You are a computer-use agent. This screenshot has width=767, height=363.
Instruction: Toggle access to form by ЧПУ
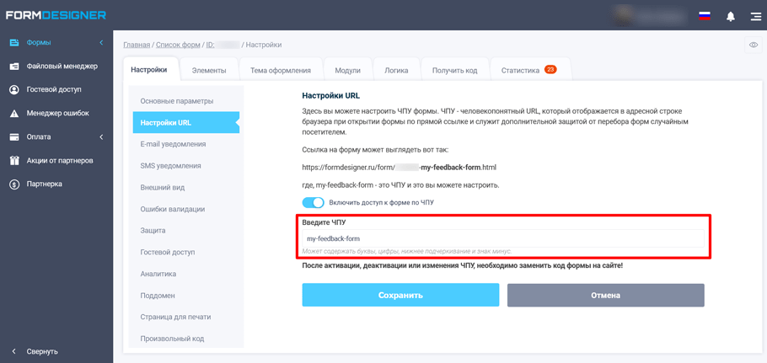point(313,202)
